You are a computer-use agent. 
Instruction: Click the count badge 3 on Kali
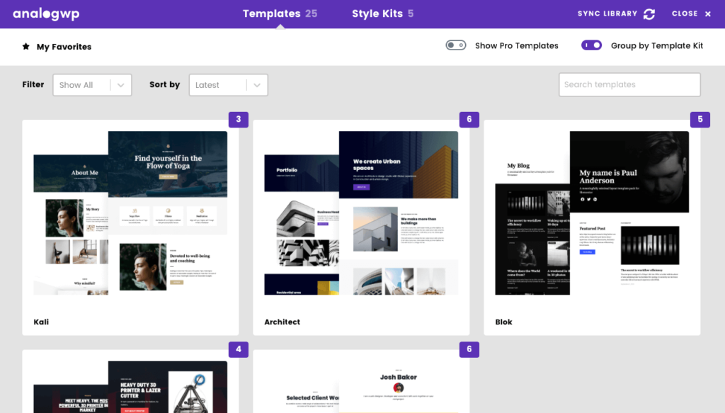(x=239, y=119)
